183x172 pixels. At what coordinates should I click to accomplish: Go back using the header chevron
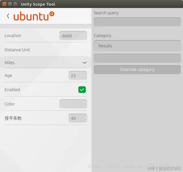tap(8, 16)
